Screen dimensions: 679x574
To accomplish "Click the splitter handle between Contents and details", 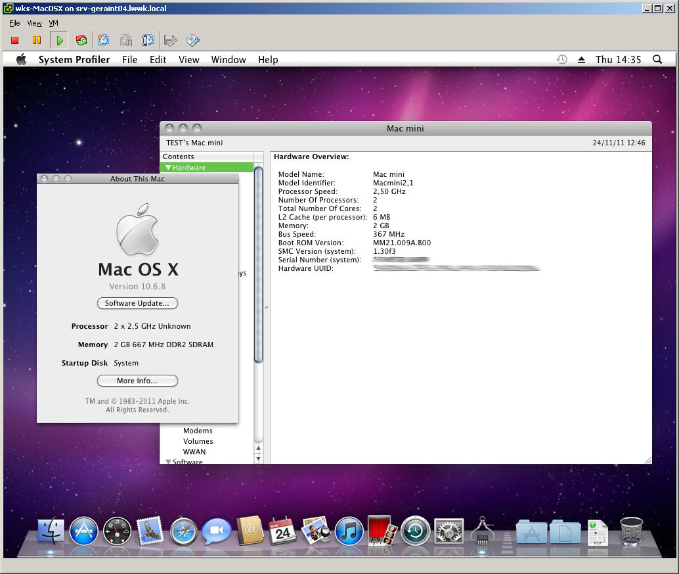I will click(267, 308).
